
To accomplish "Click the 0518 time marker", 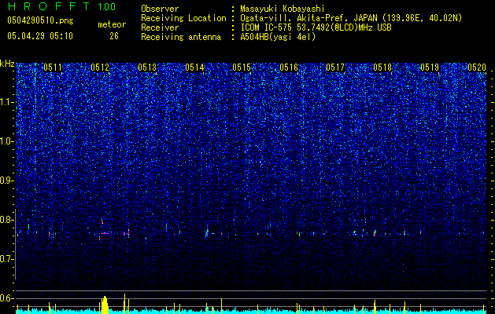I will tap(382, 68).
